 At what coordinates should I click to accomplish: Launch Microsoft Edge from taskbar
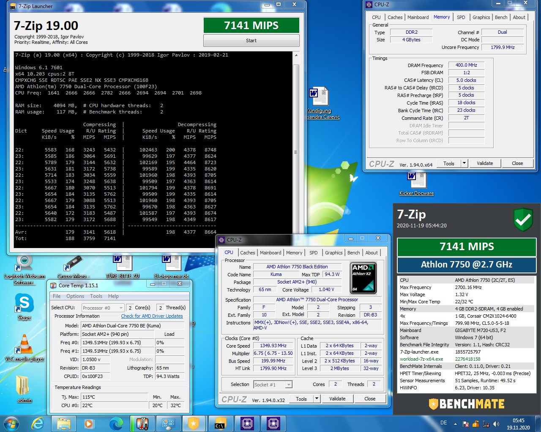click(x=116, y=423)
